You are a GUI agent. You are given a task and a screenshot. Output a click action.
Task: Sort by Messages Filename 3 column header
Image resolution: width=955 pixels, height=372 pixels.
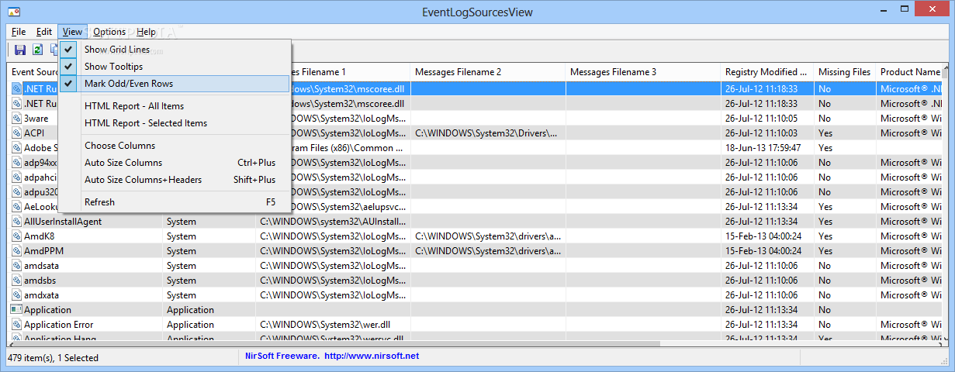click(643, 72)
